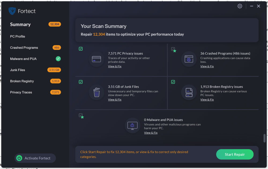Click the 3.51 GB badge in sidebar

[54, 70]
